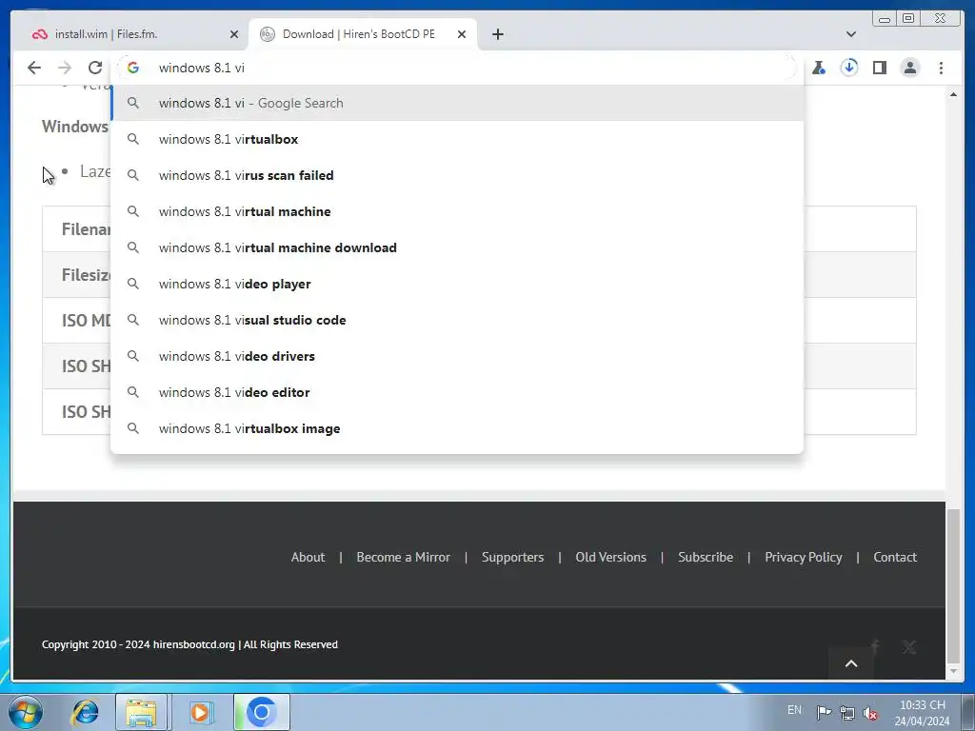Click the browser forward arrow
Screen dimensions: 975x731
coord(65,68)
